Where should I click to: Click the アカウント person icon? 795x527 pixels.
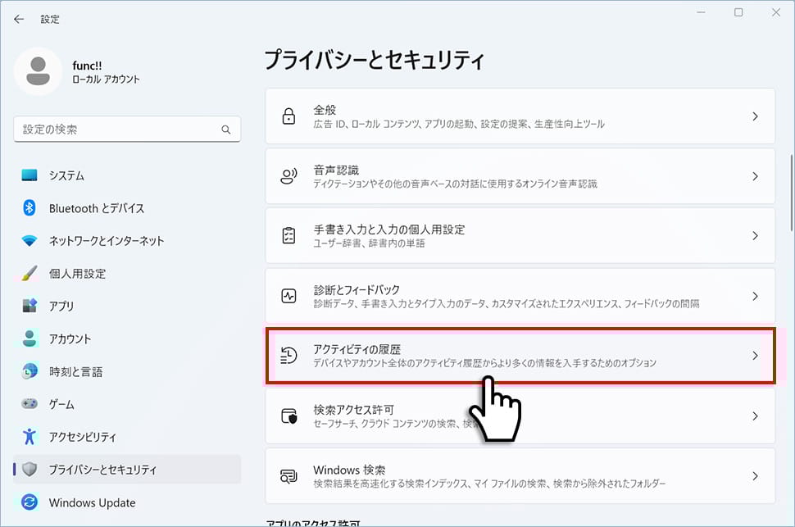pos(30,338)
